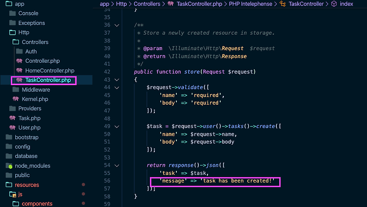Open User.php model file
This screenshot has width=367, height=207.
(x=29, y=127)
